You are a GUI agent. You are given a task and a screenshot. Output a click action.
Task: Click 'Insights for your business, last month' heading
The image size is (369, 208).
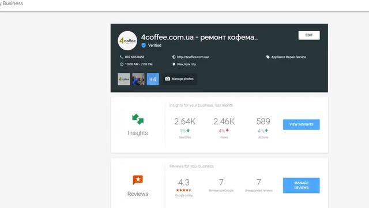pos(201,105)
